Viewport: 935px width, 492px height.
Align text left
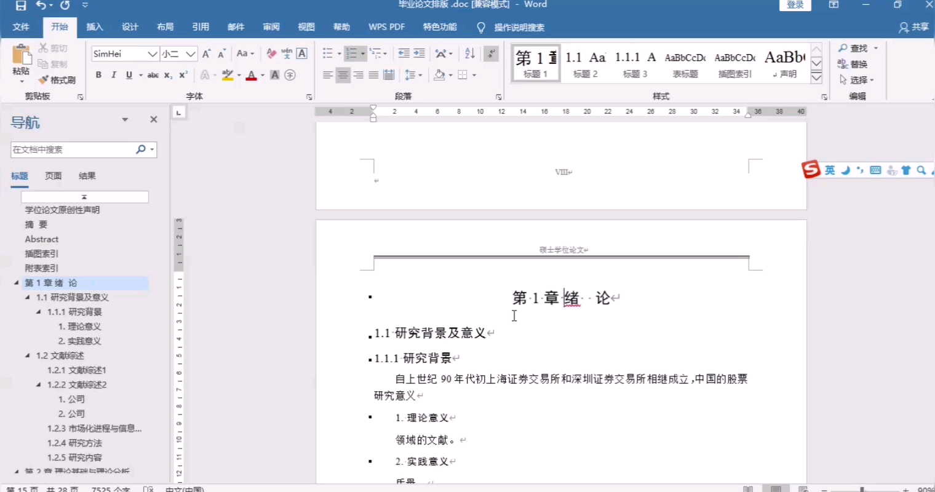tap(328, 75)
